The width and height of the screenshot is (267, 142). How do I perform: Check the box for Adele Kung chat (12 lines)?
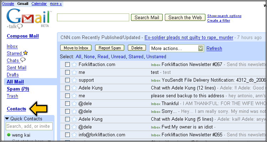67,88
